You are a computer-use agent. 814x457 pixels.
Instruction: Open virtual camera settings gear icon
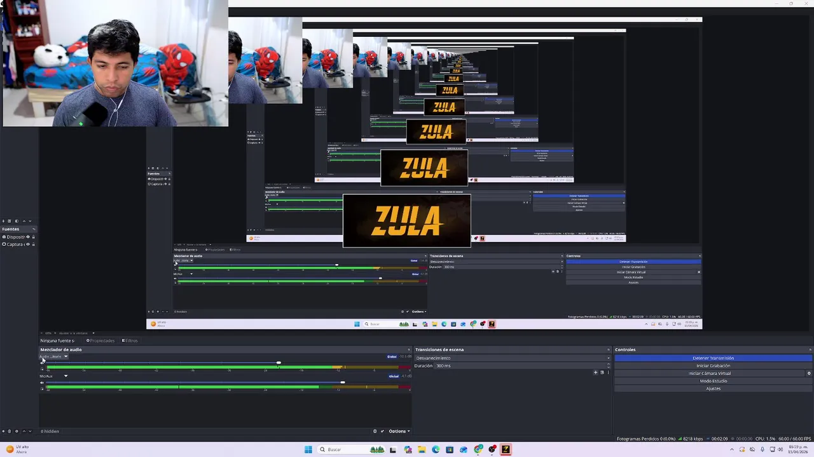point(809,373)
